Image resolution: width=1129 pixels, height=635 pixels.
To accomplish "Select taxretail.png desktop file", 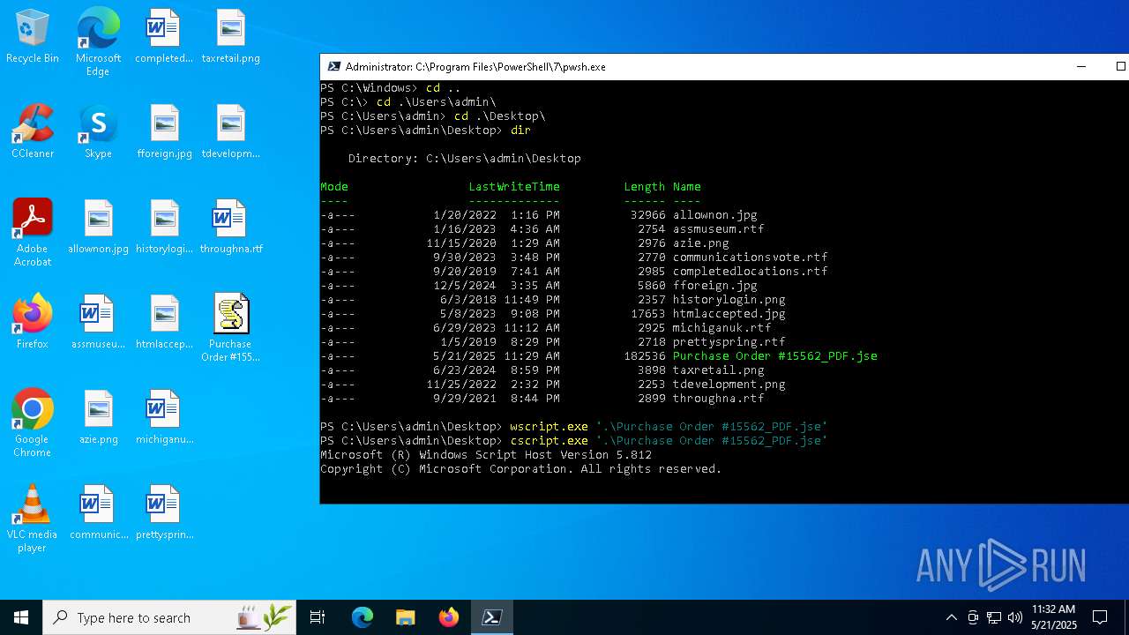I will coord(230,37).
